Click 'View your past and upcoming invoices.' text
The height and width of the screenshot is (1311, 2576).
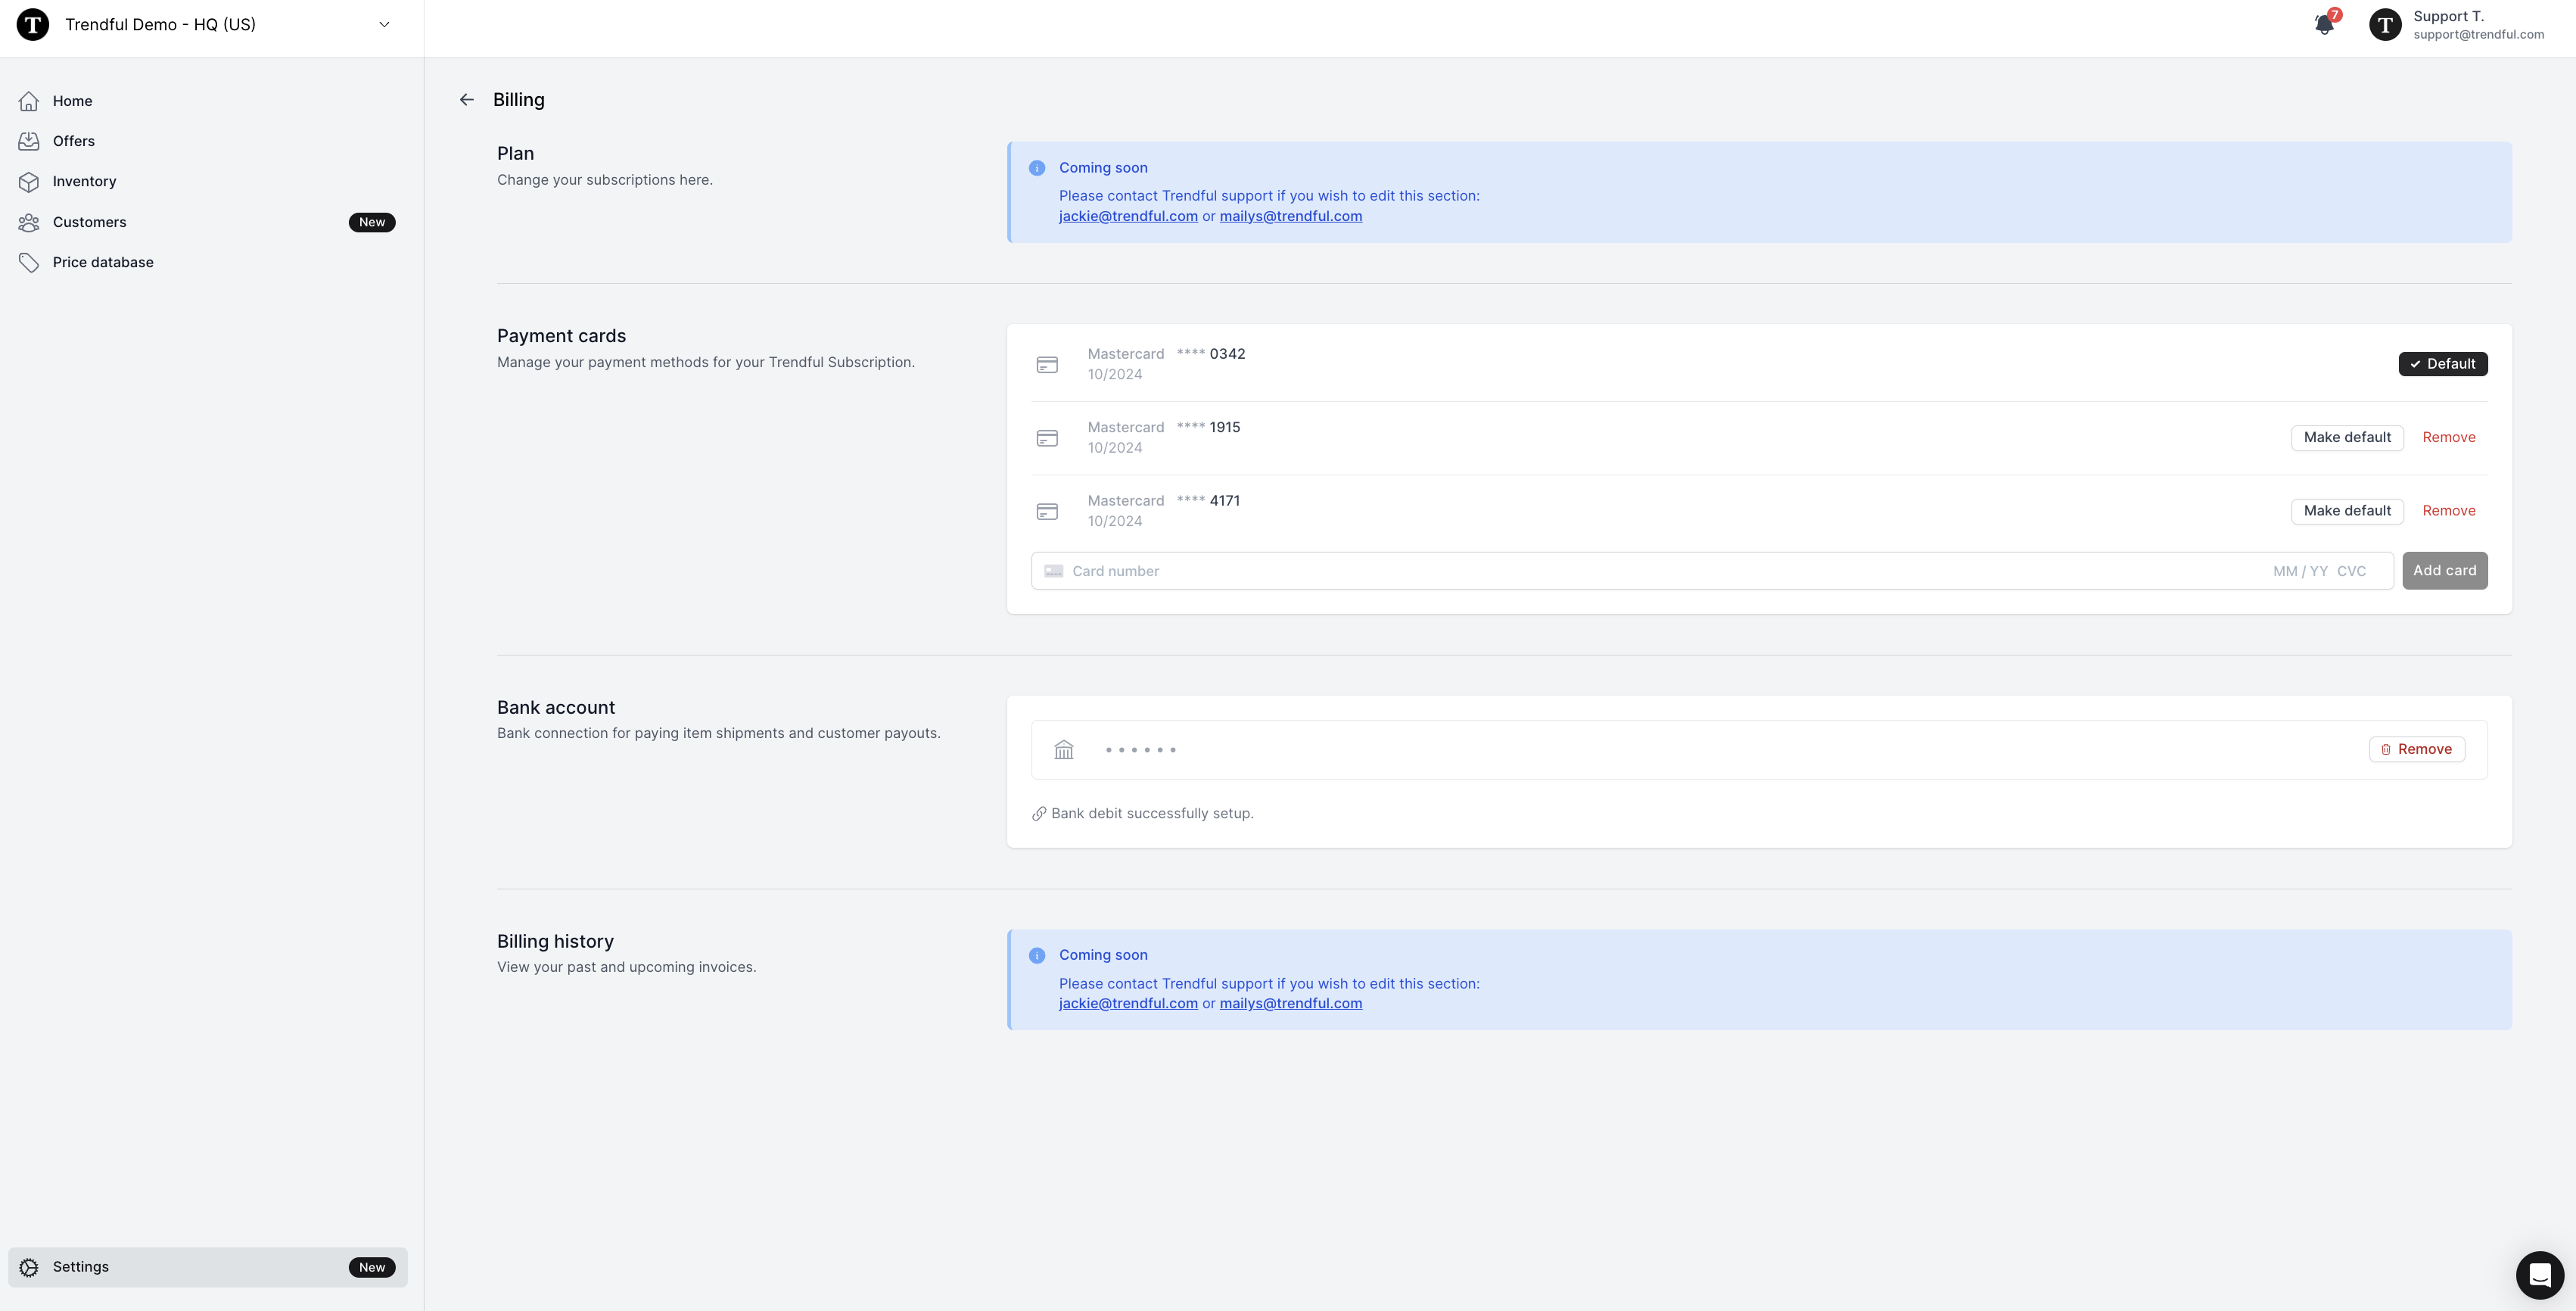627,967
